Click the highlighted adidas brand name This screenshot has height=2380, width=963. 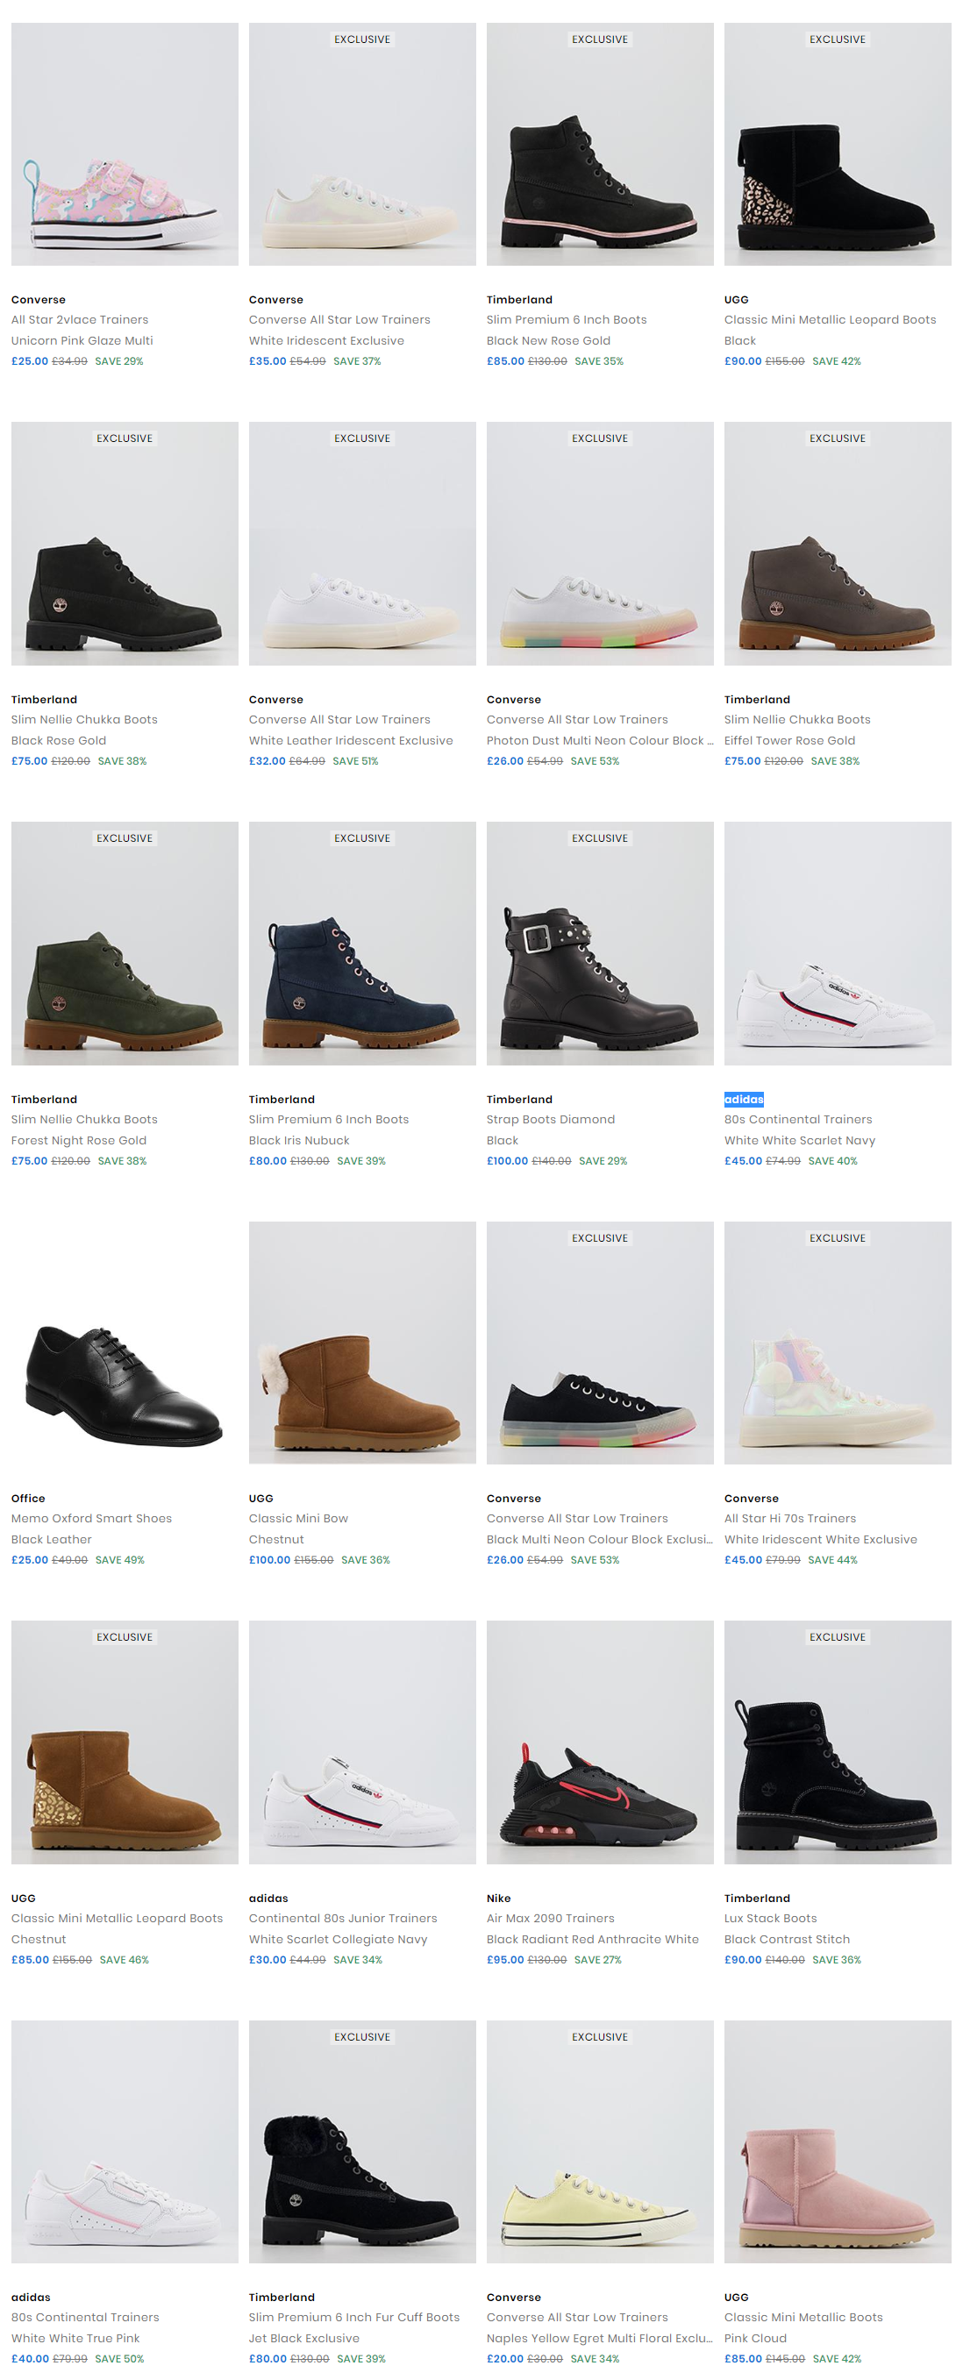point(743,1100)
